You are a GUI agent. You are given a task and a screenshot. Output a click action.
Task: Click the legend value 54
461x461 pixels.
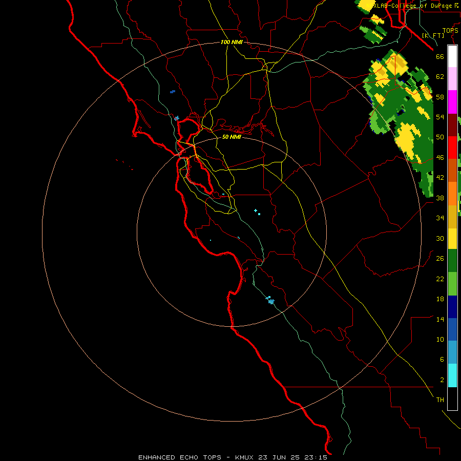coord(440,117)
